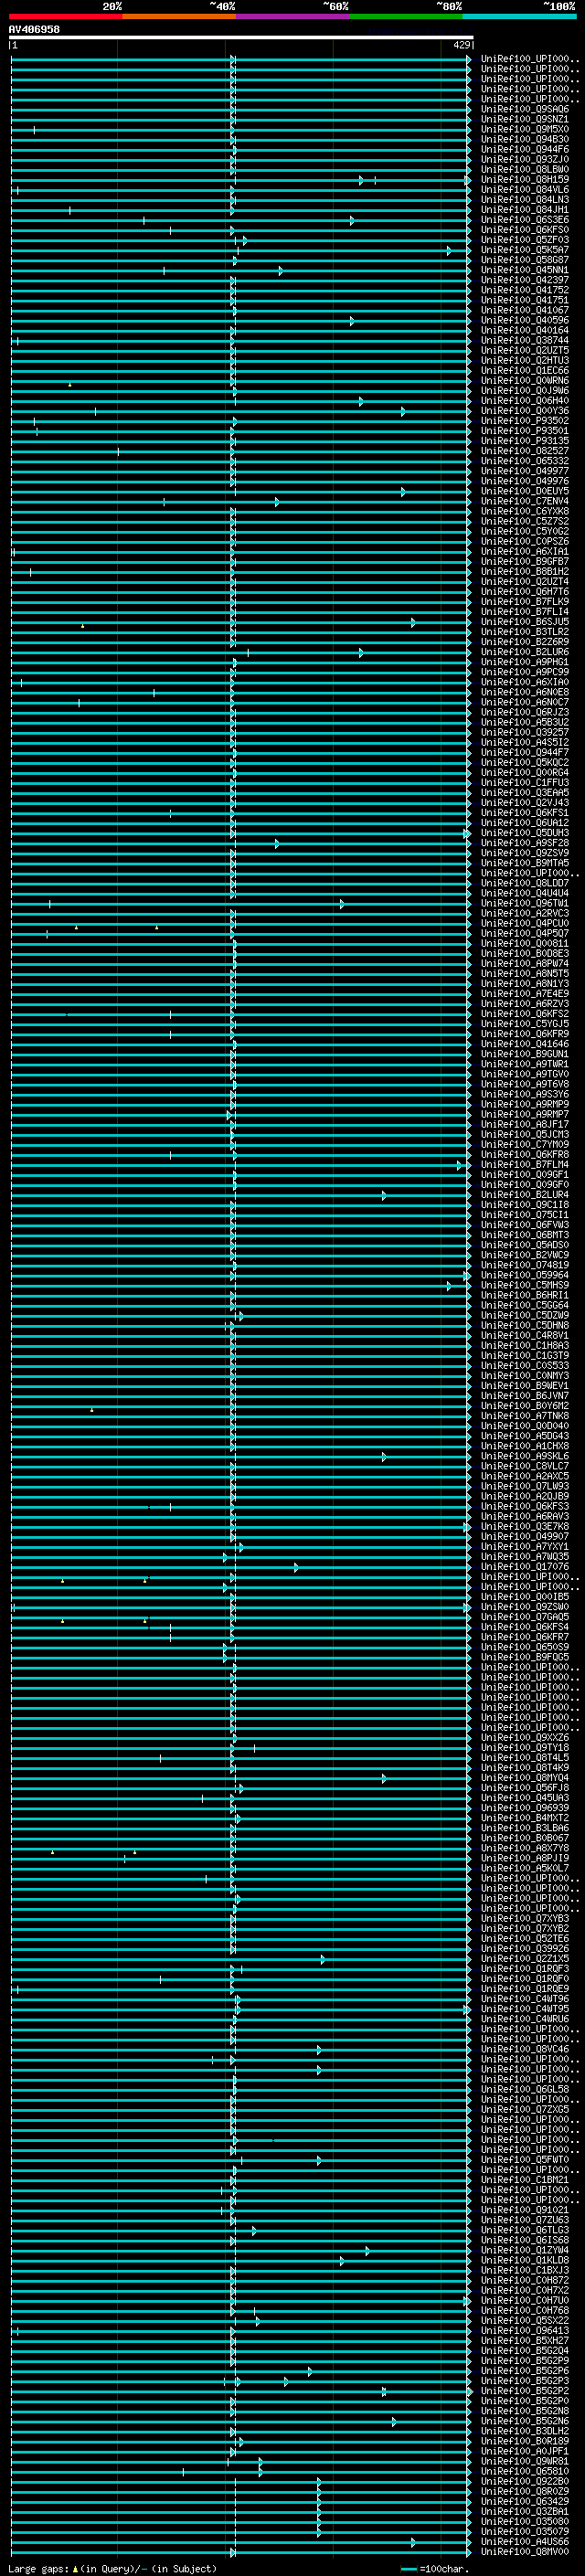The width and height of the screenshot is (585, 2576).
Task: Click hit UniRef100_O35080
Action: (x=524, y=2521)
